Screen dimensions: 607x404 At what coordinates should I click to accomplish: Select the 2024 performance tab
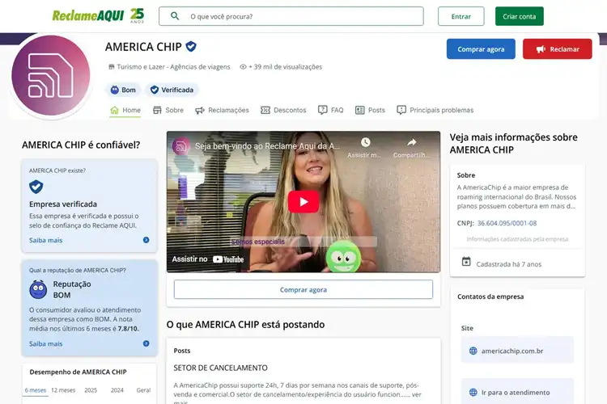[117, 390]
